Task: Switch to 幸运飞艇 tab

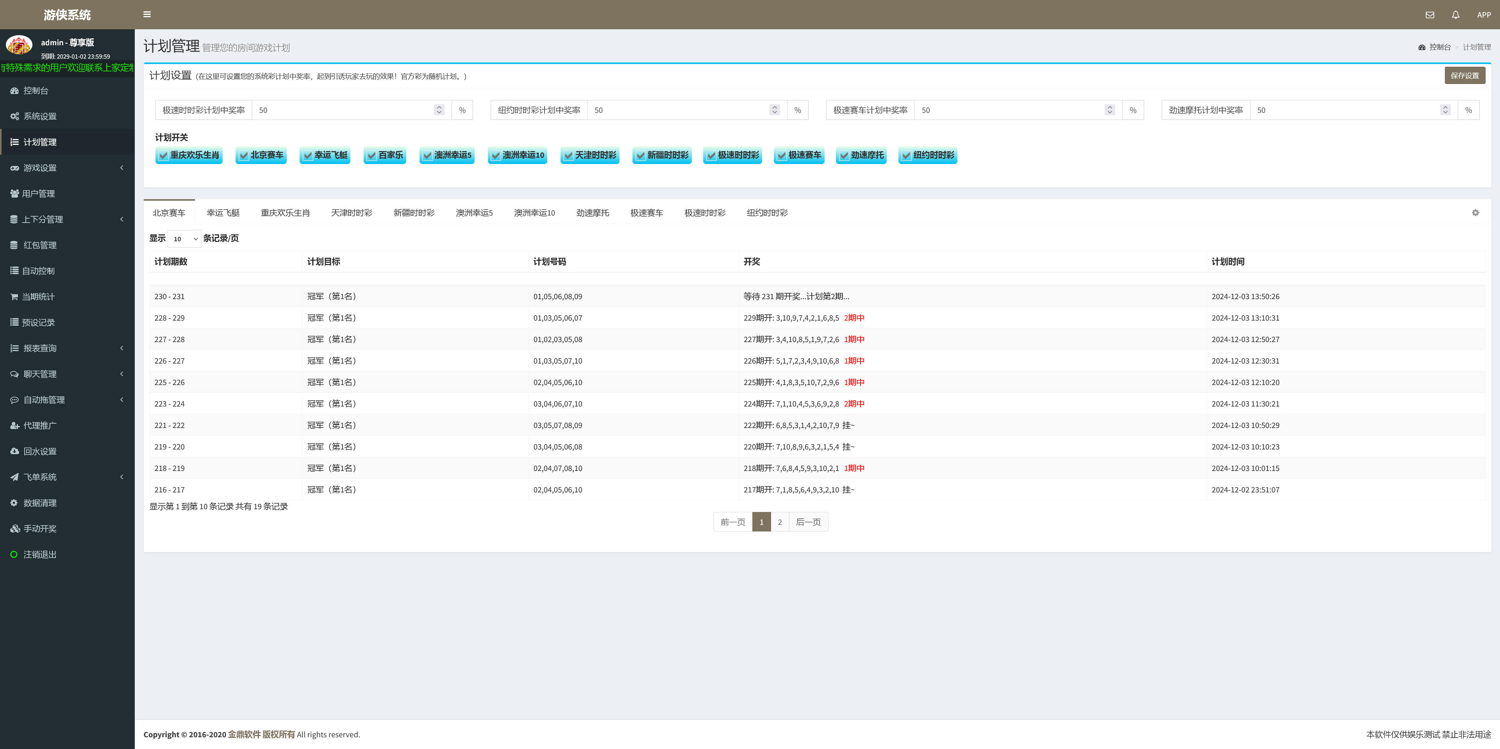Action: tap(223, 213)
